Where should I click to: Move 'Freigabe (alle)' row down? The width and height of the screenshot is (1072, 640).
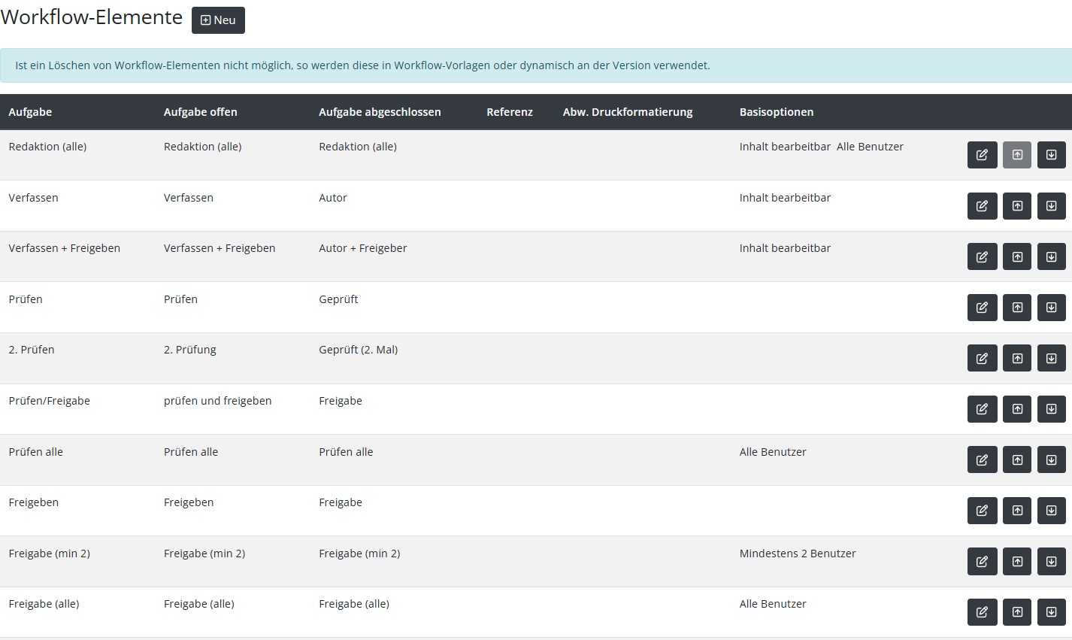coord(1052,612)
